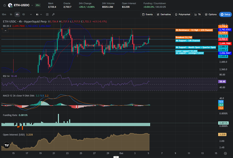The image size is (233, 158).
Task: Click the candlestick chart type icon
Action: [x=37, y=14]
